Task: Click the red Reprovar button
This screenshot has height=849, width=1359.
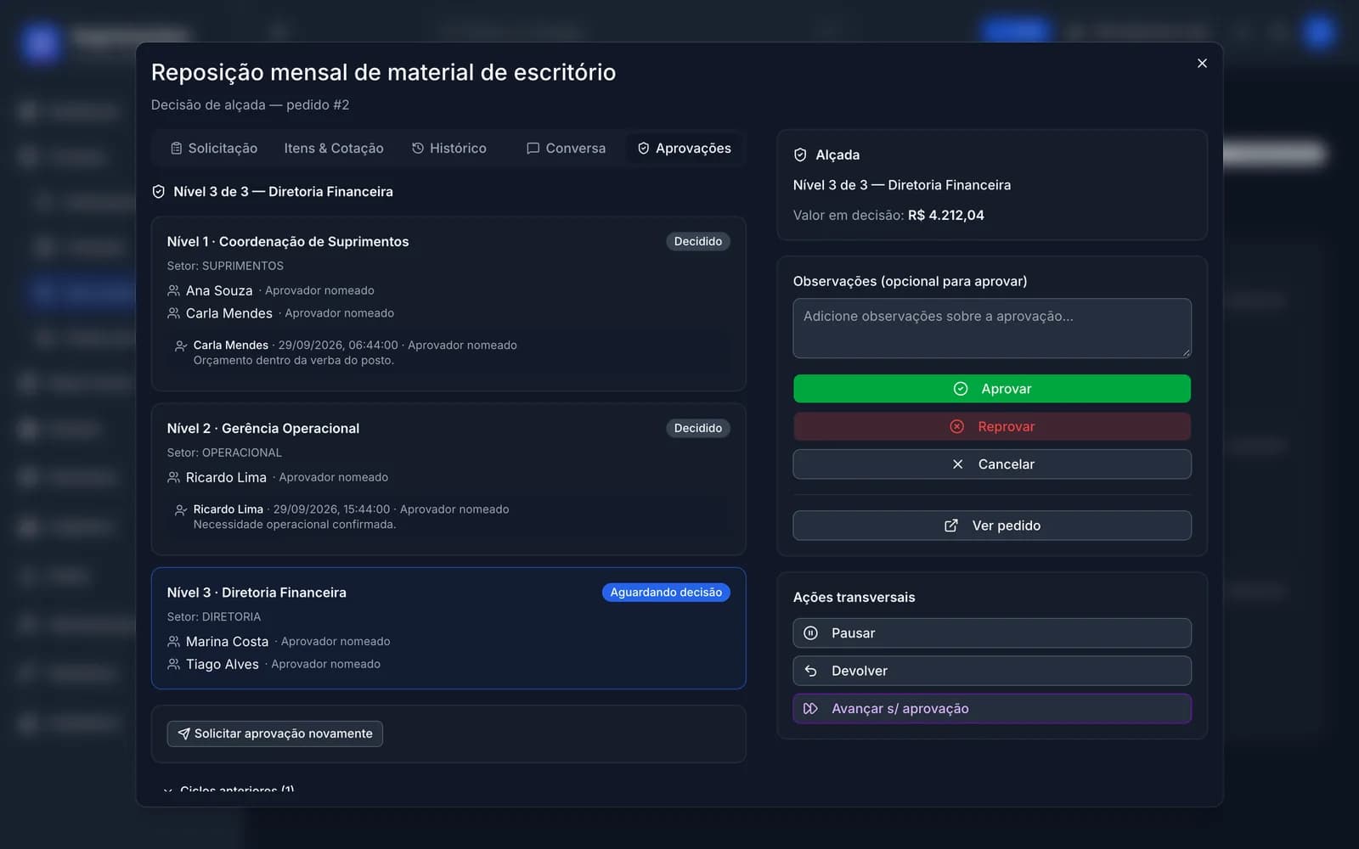Action: point(992,426)
